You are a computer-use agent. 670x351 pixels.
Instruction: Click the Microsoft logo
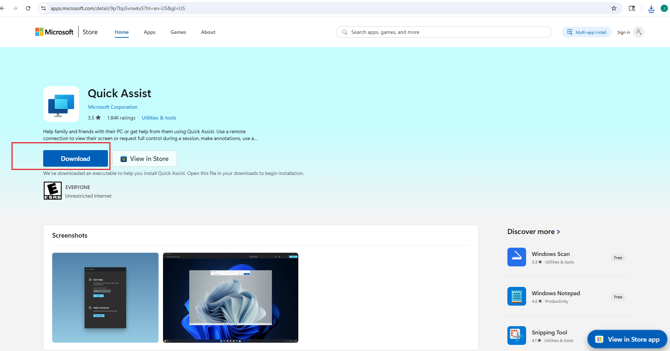pos(54,32)
